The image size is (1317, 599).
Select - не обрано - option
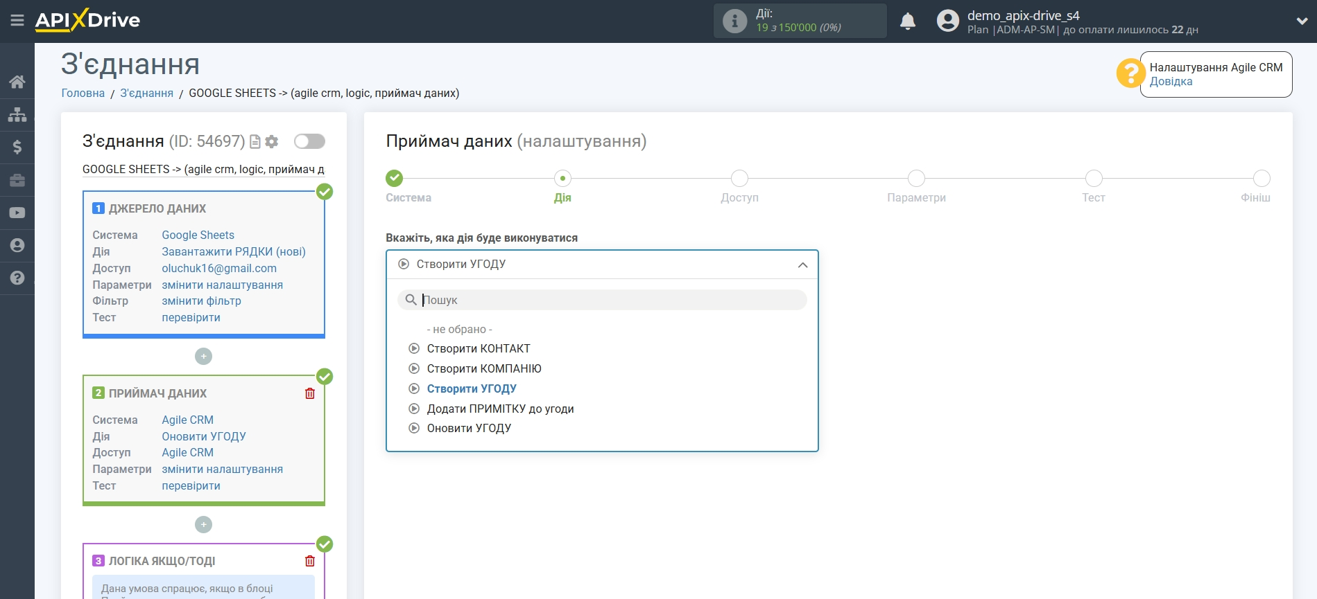pyautogui.click(x=459, y=330)
